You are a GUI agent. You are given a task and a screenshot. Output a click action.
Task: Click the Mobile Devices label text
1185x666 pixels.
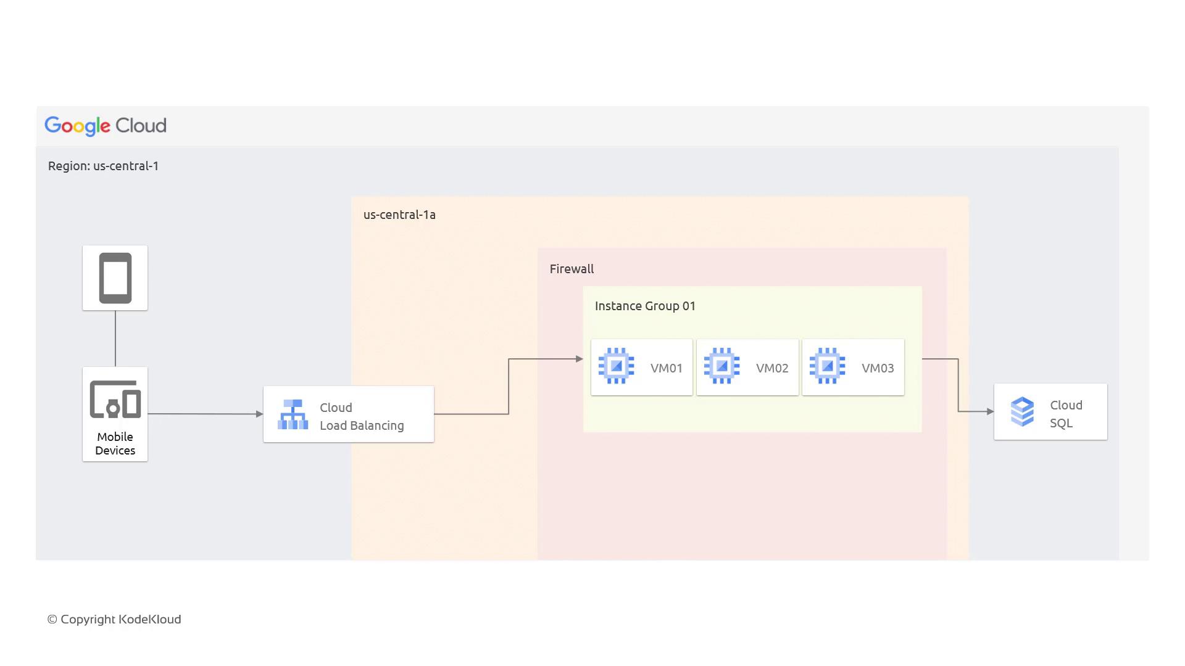(115, 443)
